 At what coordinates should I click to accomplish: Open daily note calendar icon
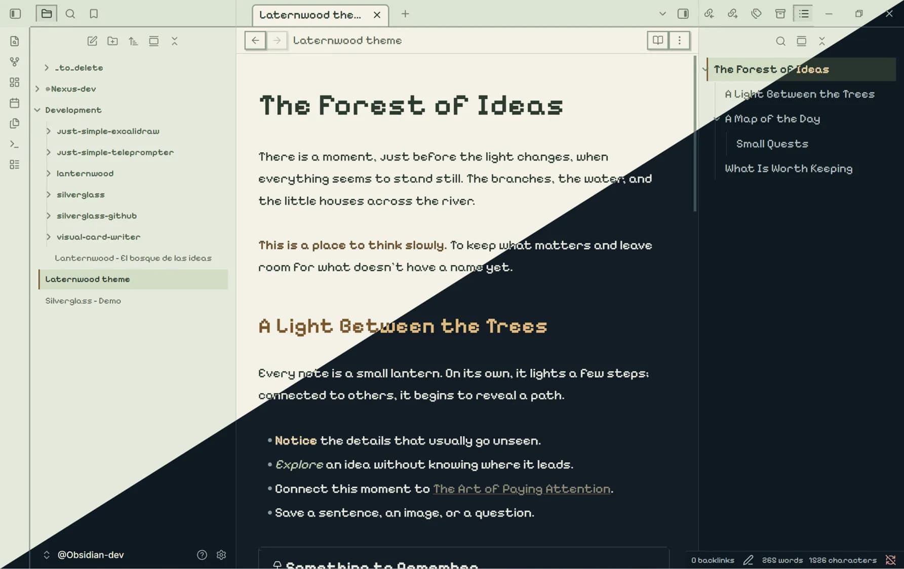(x=15, y=103)
